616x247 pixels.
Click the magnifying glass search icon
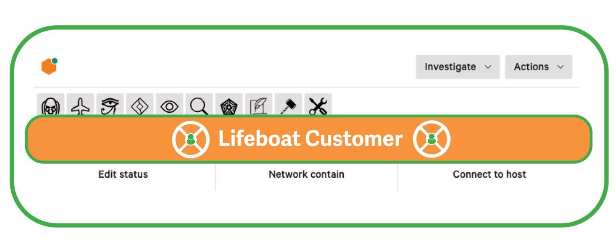[199, 105]
